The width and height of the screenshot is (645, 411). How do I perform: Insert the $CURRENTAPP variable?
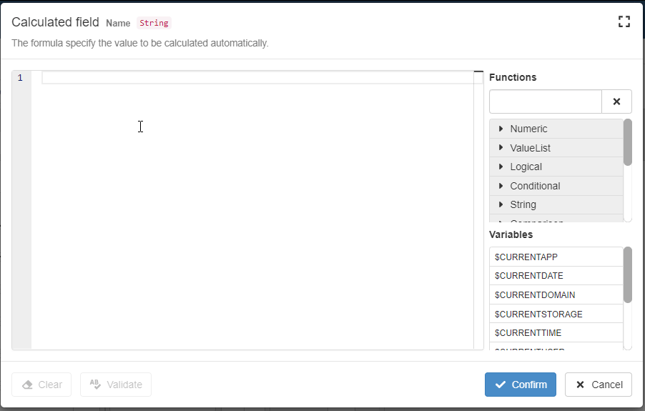pos(526,257)
